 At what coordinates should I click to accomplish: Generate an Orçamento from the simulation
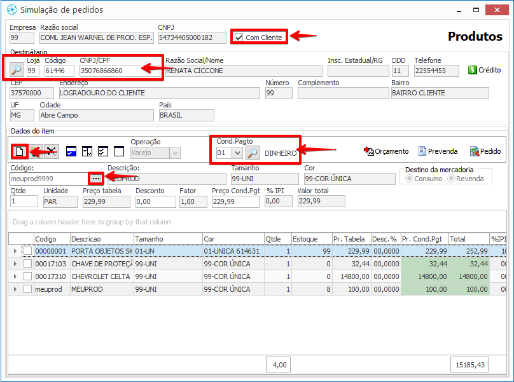[386, 151]
